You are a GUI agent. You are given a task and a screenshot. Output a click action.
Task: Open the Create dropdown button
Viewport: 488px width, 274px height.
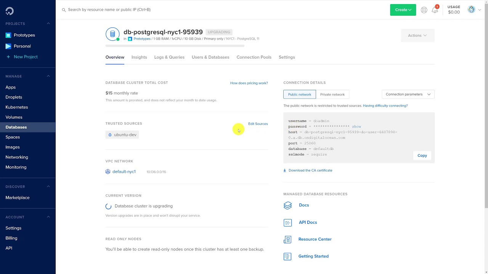[x=403, y=10]
